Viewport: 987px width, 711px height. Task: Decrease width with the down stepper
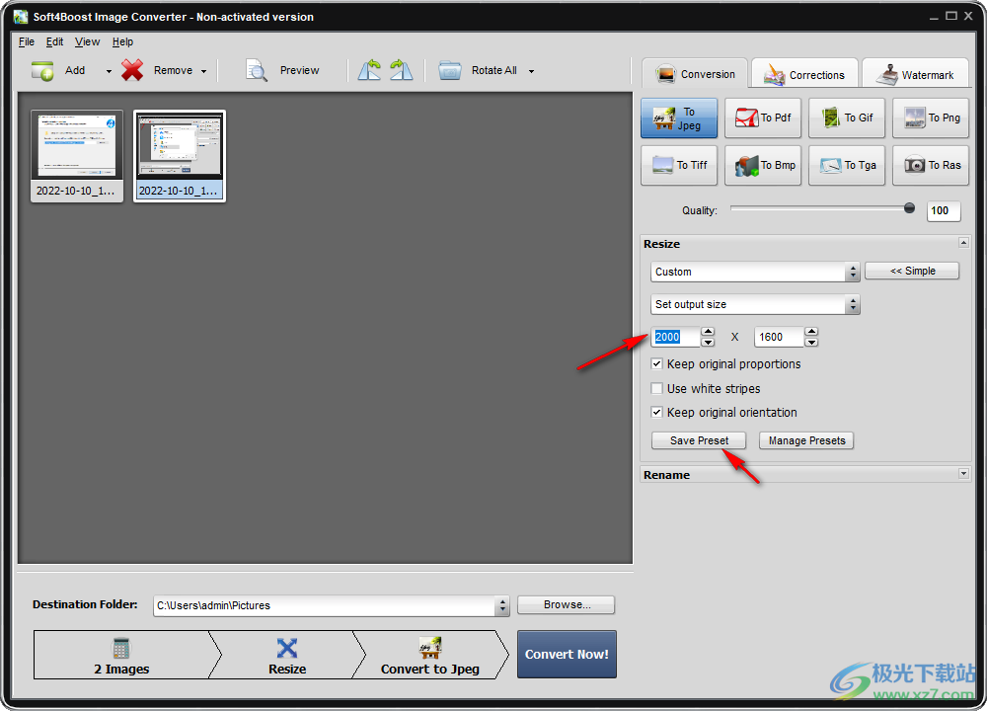point(708,342)
